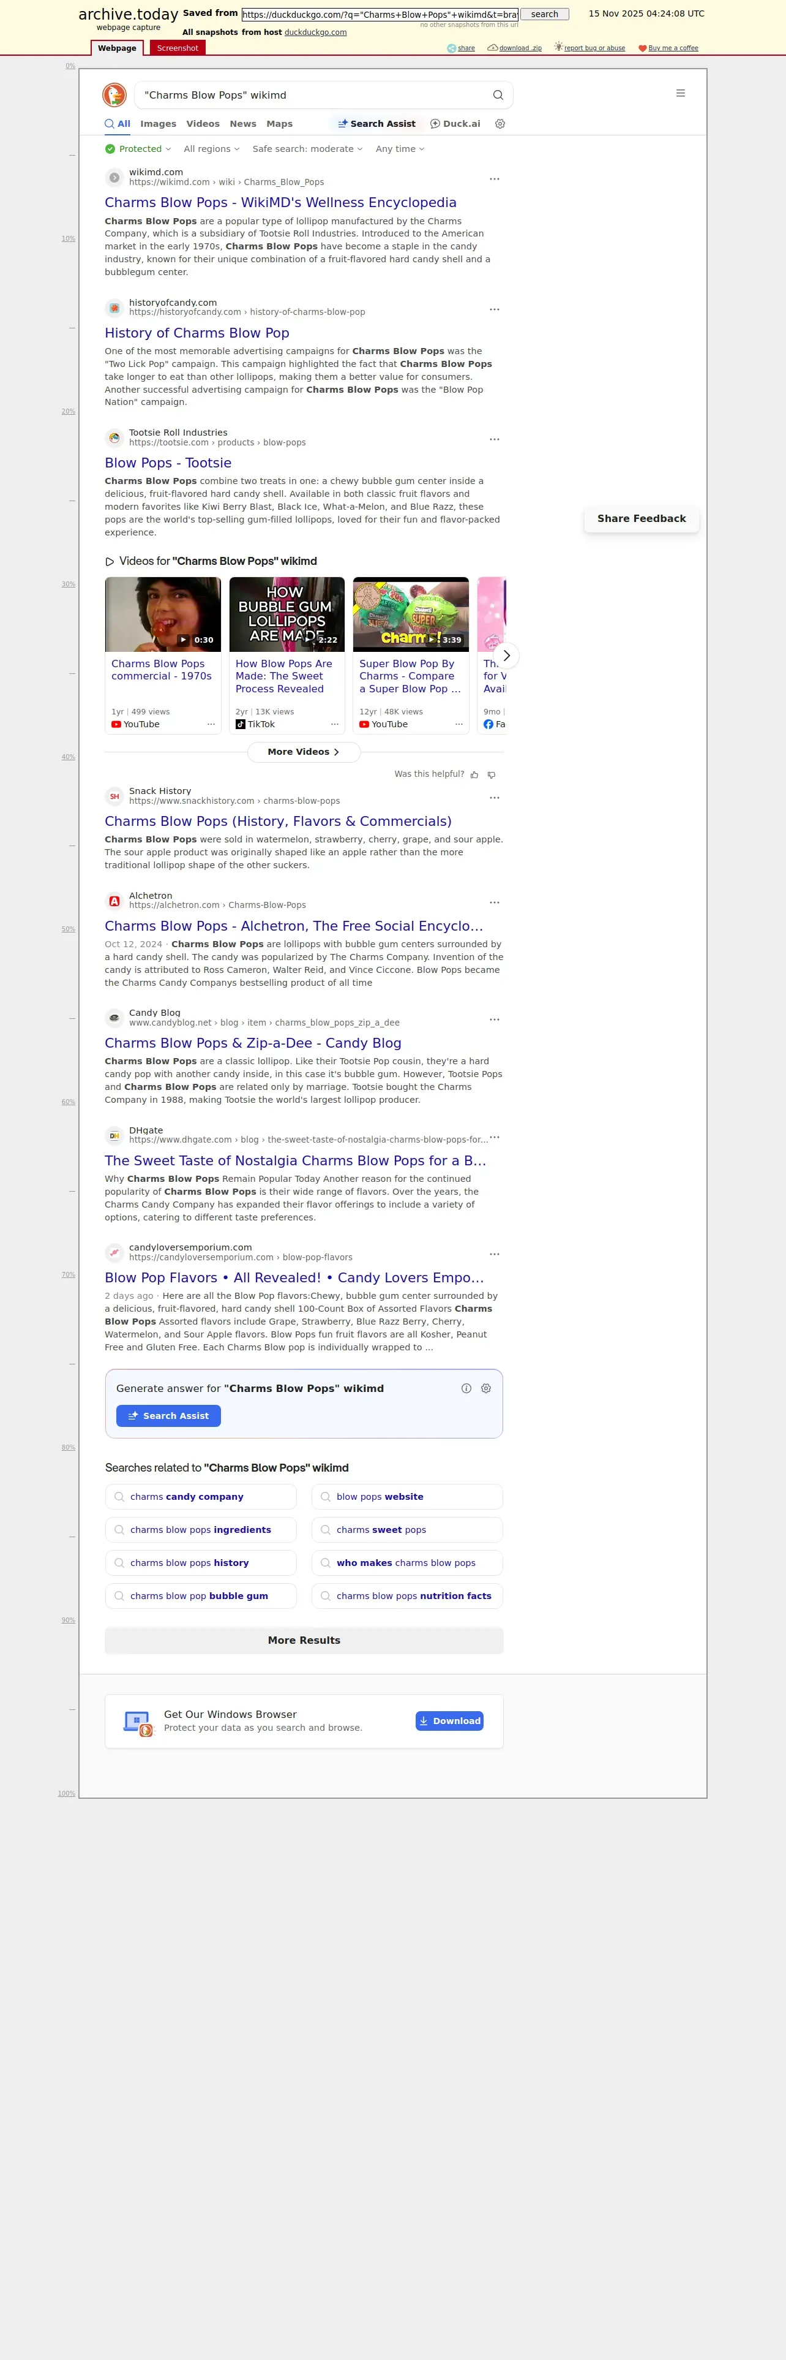The width and height of the screenshot is (786, 2360).
Task: Open History of Charms Blow Pop link
Action: pos(196,333)
